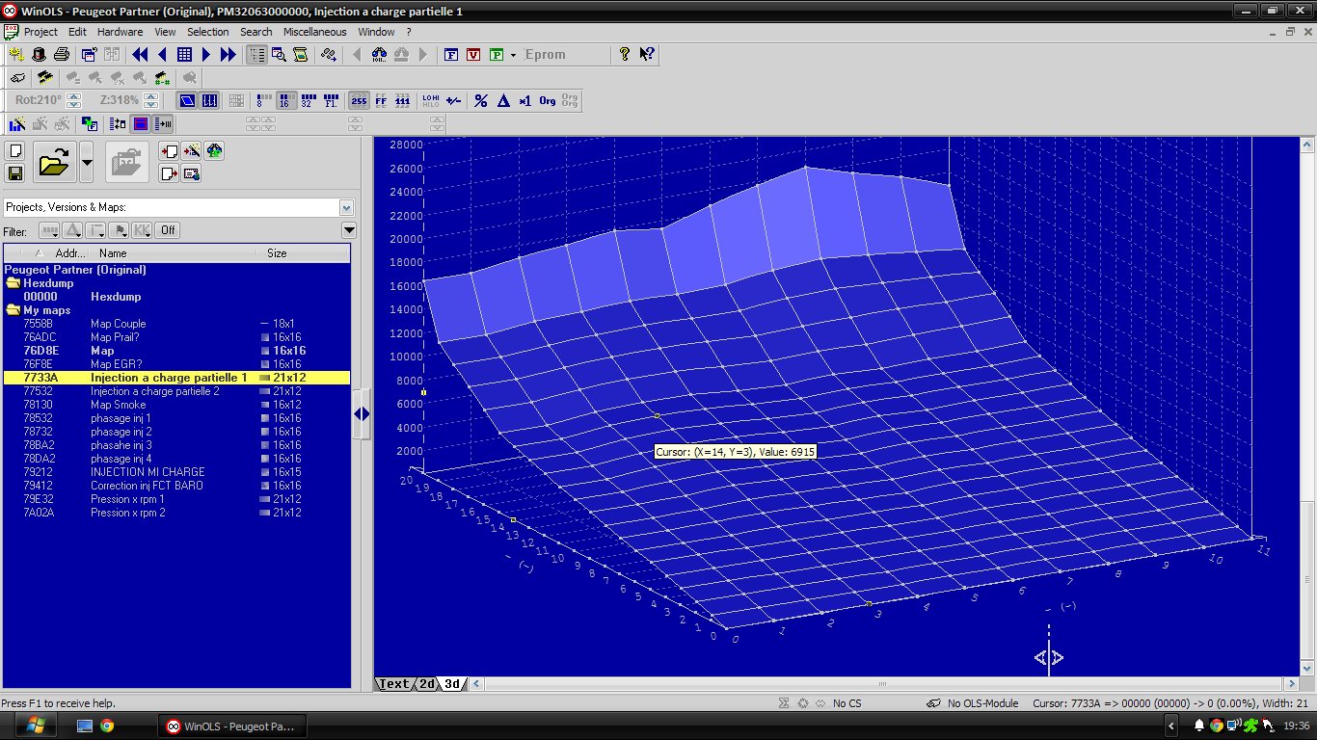Image resolution: width=1317 pixels, height=740 pixels.
Task: Open the dropdown arrow beside the open folder
Action: coord(87,163)
